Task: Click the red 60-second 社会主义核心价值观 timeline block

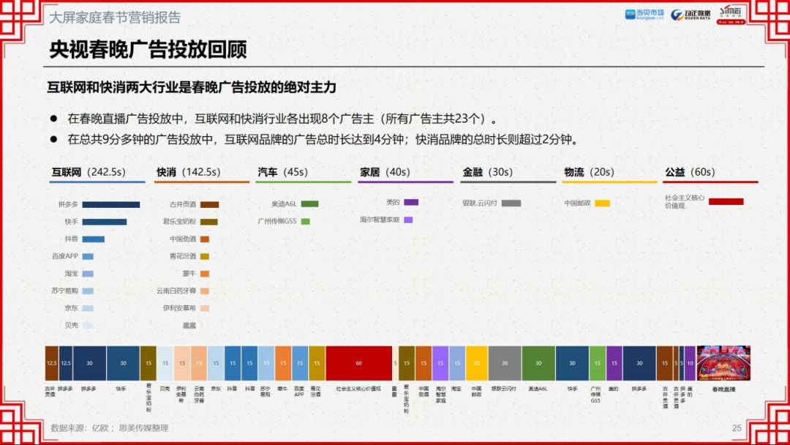Action: coord(358,363)
